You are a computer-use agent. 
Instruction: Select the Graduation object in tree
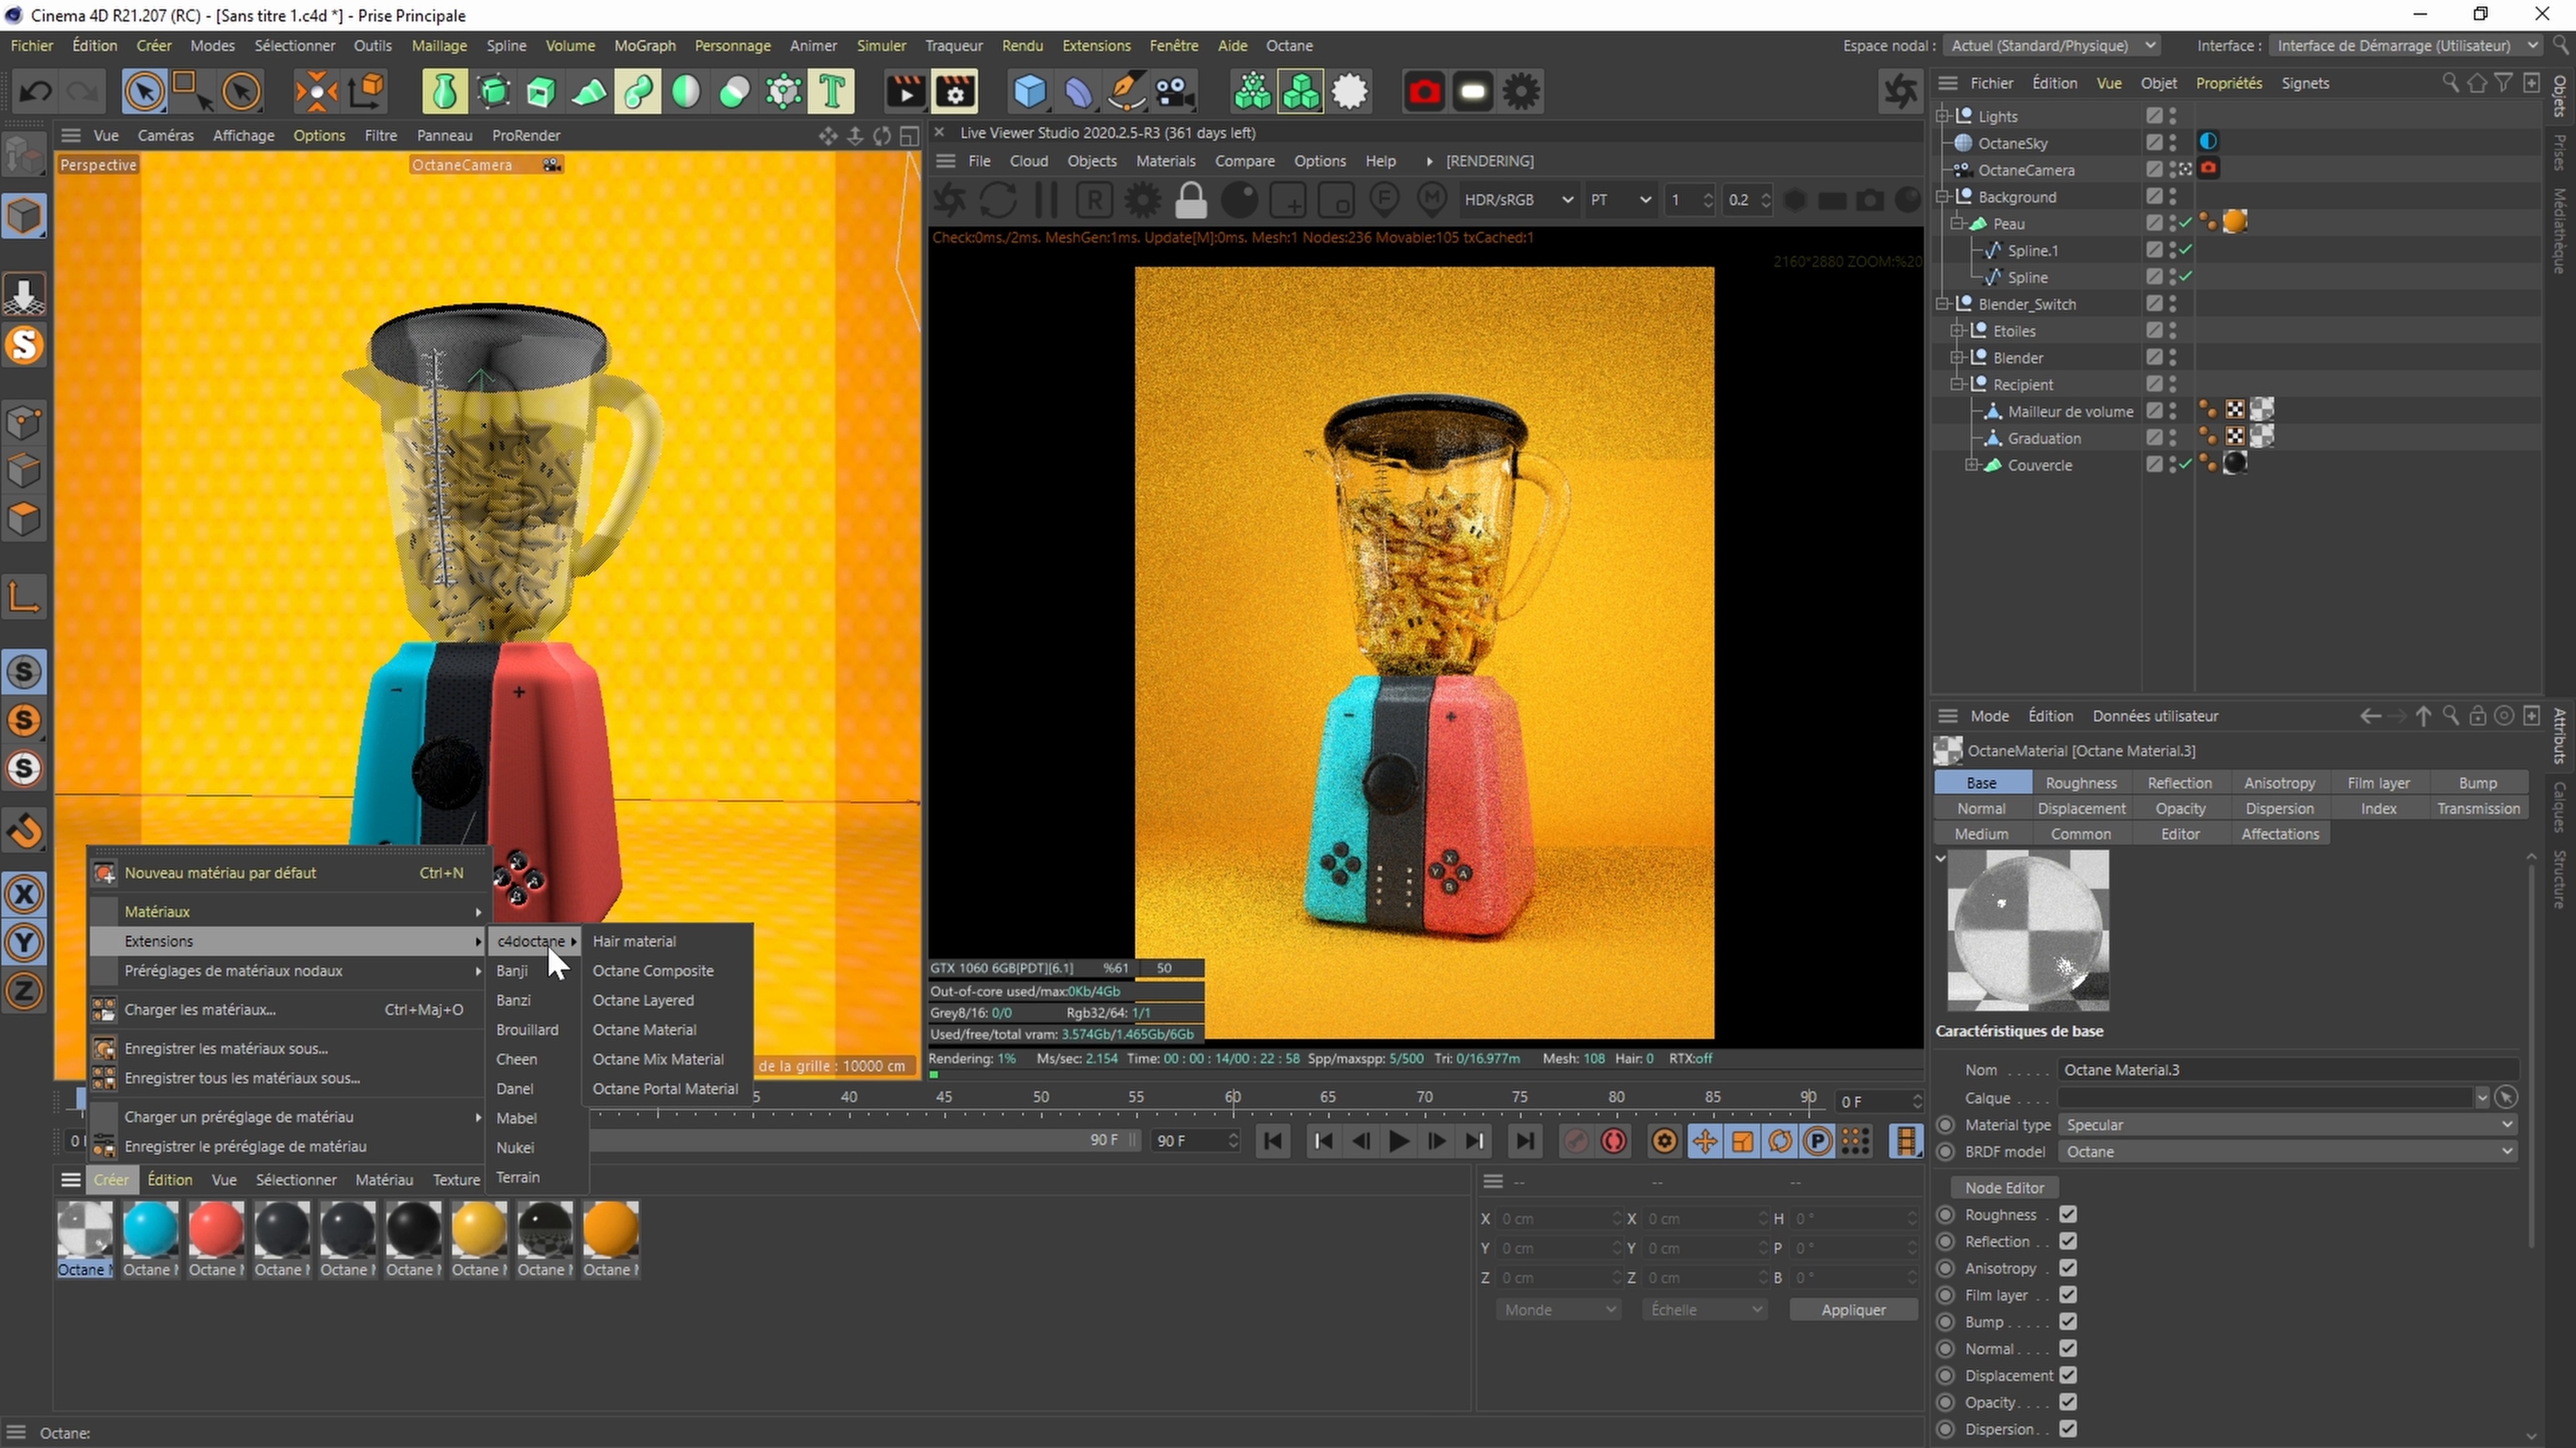2044,438
